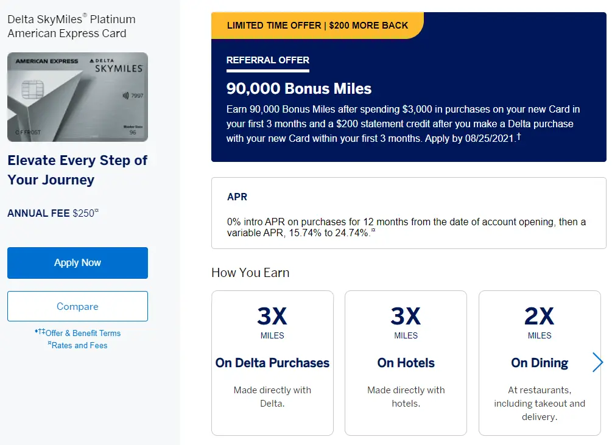The height and width of the screenshot is (445, 612).
Task: Click the footnote symbol after 24.74%
Action: point(373,231)
